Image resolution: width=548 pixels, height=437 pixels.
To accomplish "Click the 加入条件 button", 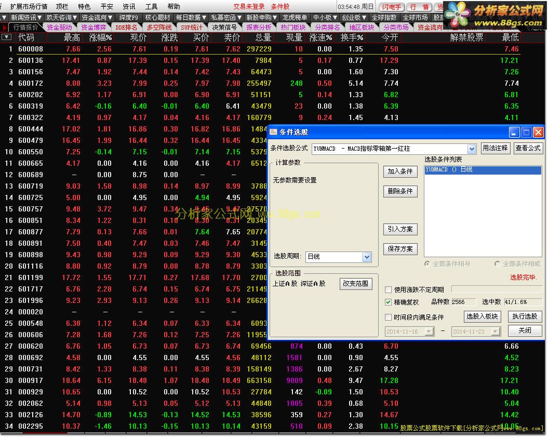I will (x=400, y=171).
